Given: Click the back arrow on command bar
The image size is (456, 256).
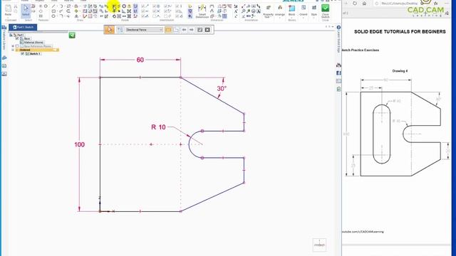Looking at the screenshot, I should coord(184,30).
